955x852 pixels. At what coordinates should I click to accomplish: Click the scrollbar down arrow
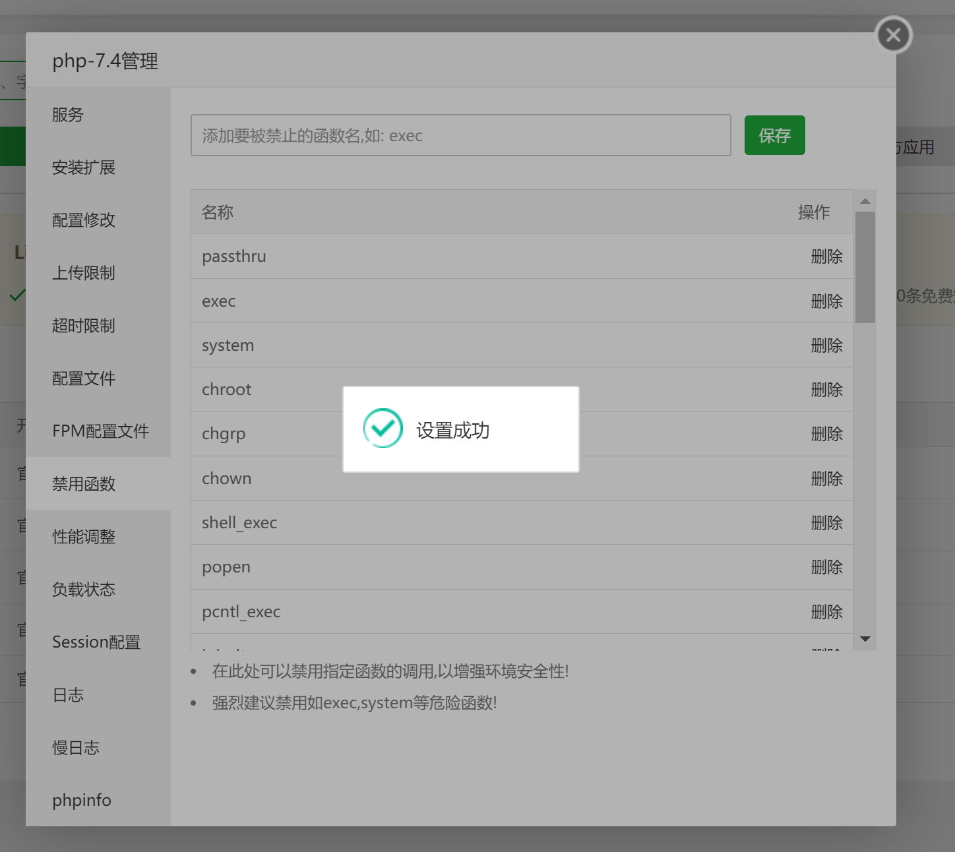[x=865, y=639]
